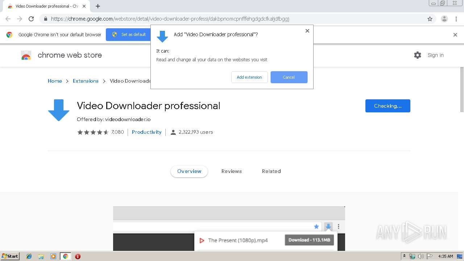Go back with browser back arrow
Viewport: 464px width, 261px height.
click(8, 19)
